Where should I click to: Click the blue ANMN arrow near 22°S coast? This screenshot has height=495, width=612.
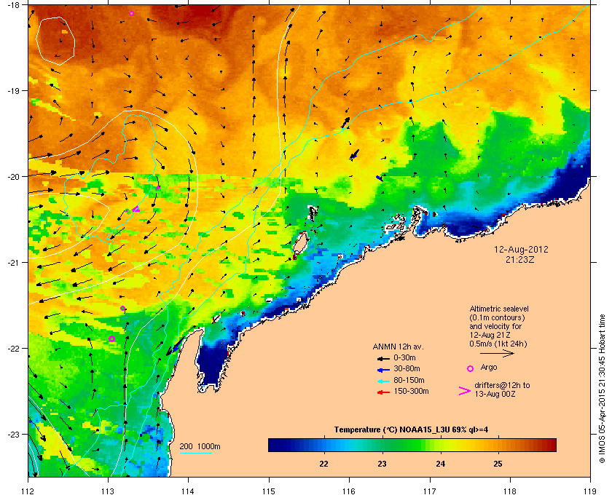click(176, 346)
